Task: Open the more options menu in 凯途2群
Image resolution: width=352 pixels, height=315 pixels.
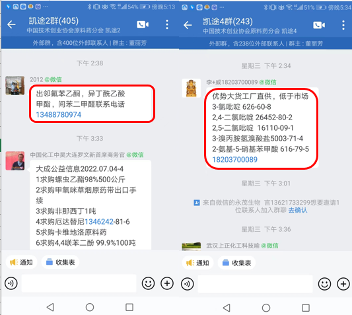Action: pyautogui.click(x=167, y=24)
